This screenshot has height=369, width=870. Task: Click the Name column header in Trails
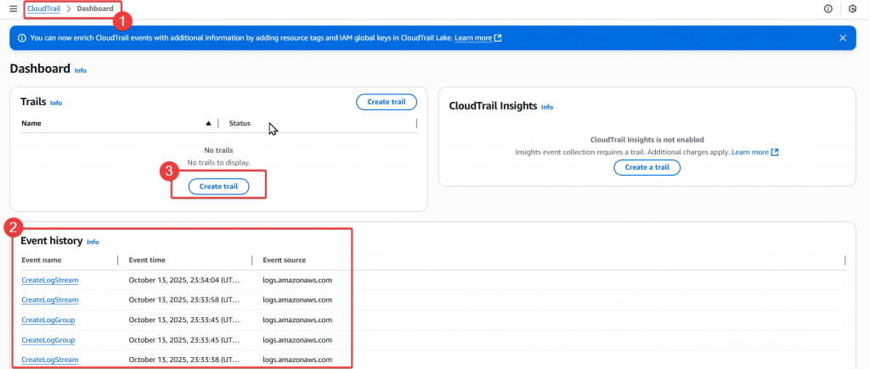[31, 124]
